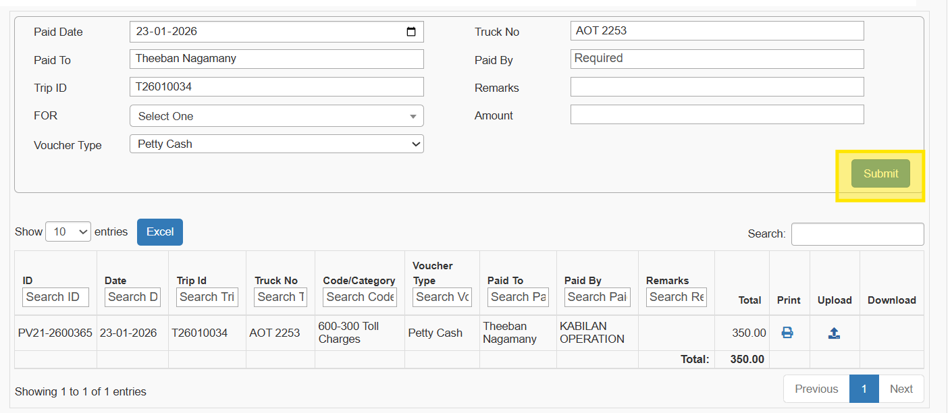
Task: Change the Show entries count dropdown
Action: (x=68, y=231)
